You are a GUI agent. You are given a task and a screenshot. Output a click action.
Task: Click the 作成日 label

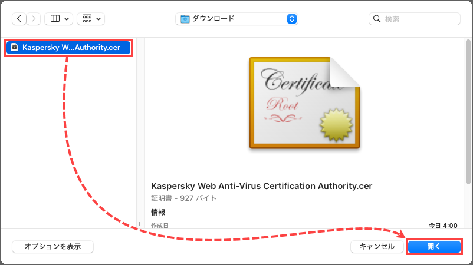(160, 226)
